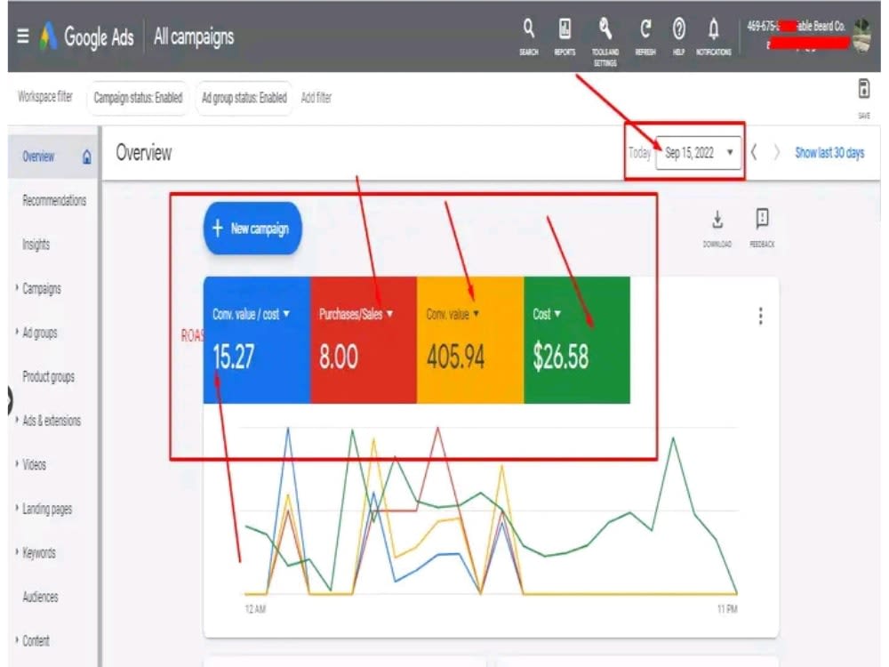Click the Overview page heading

tap(143, 153)
